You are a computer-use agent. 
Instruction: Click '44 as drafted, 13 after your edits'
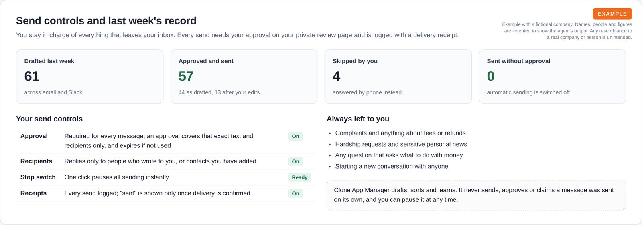tap(219, 92)
